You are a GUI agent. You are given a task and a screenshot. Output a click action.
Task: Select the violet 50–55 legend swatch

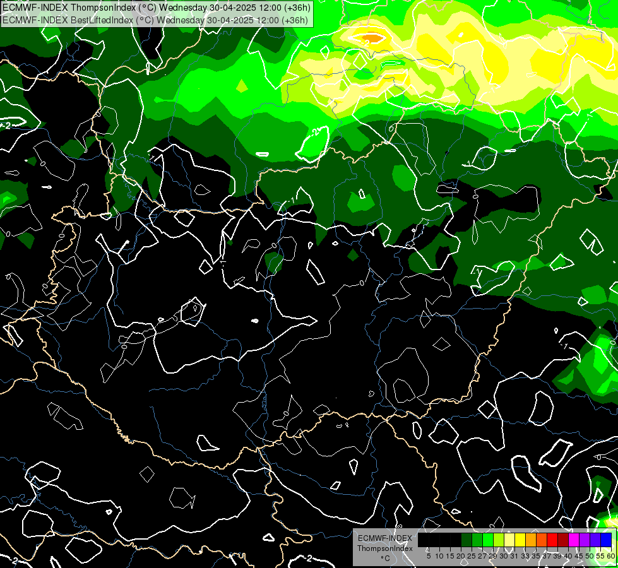(x=595, y=540)
